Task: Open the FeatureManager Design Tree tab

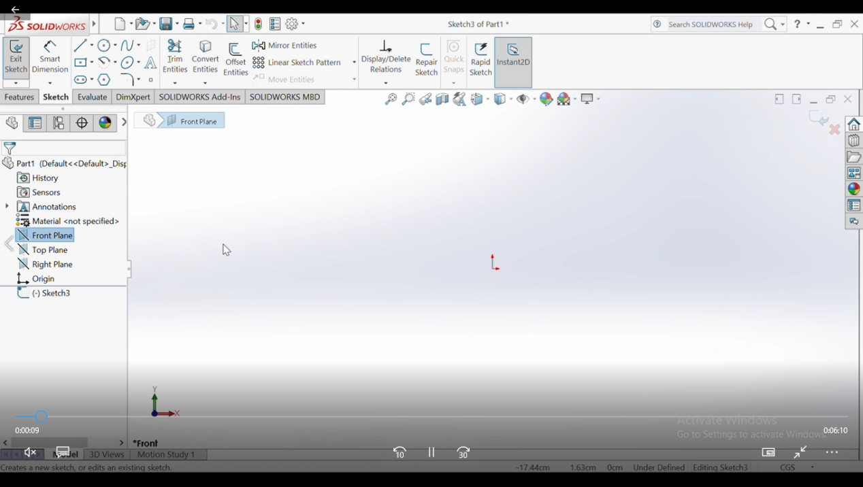Action: (12, 123)
